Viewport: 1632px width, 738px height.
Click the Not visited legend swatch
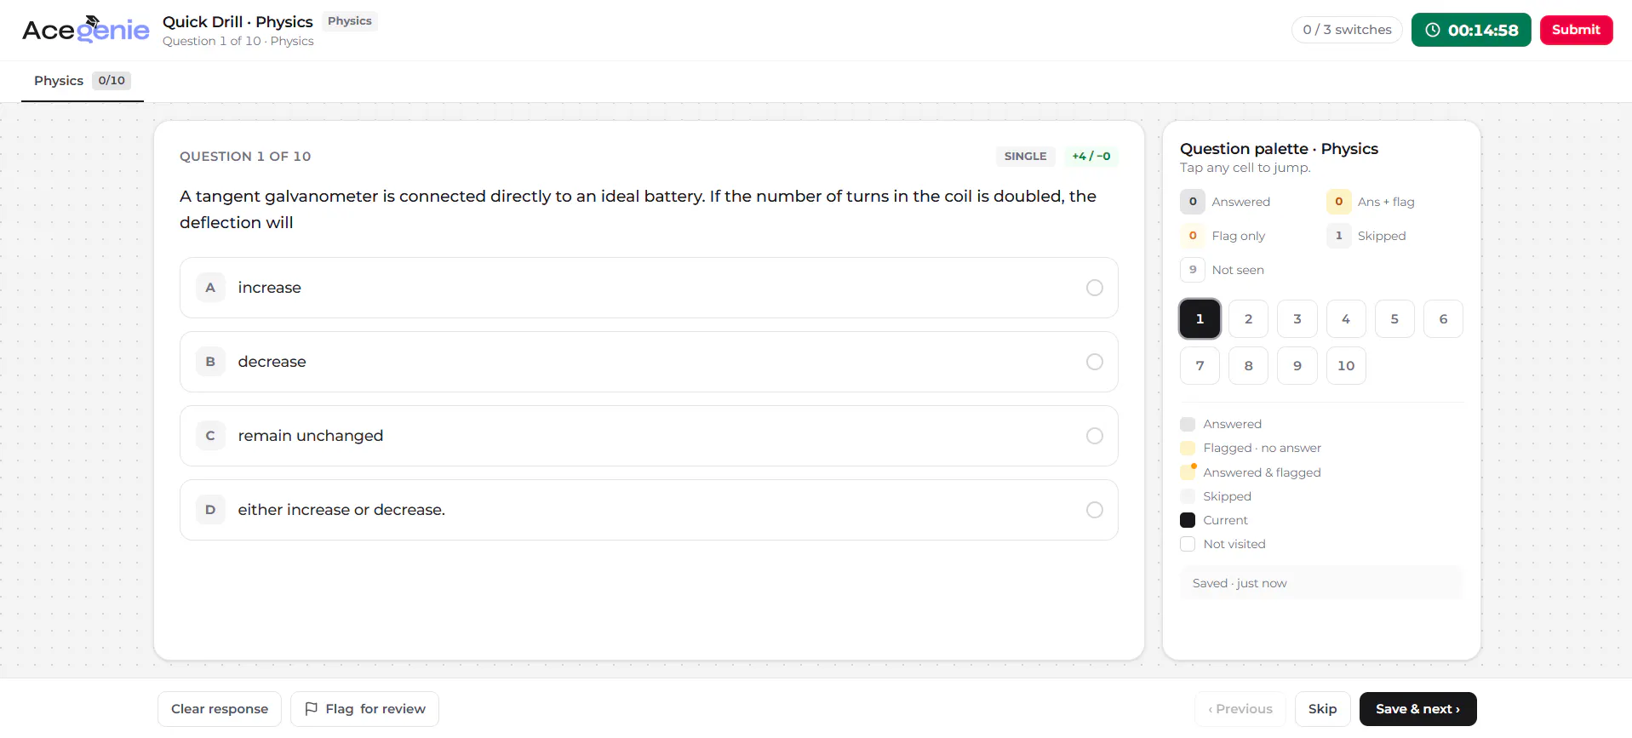(x=1188, y=544)
